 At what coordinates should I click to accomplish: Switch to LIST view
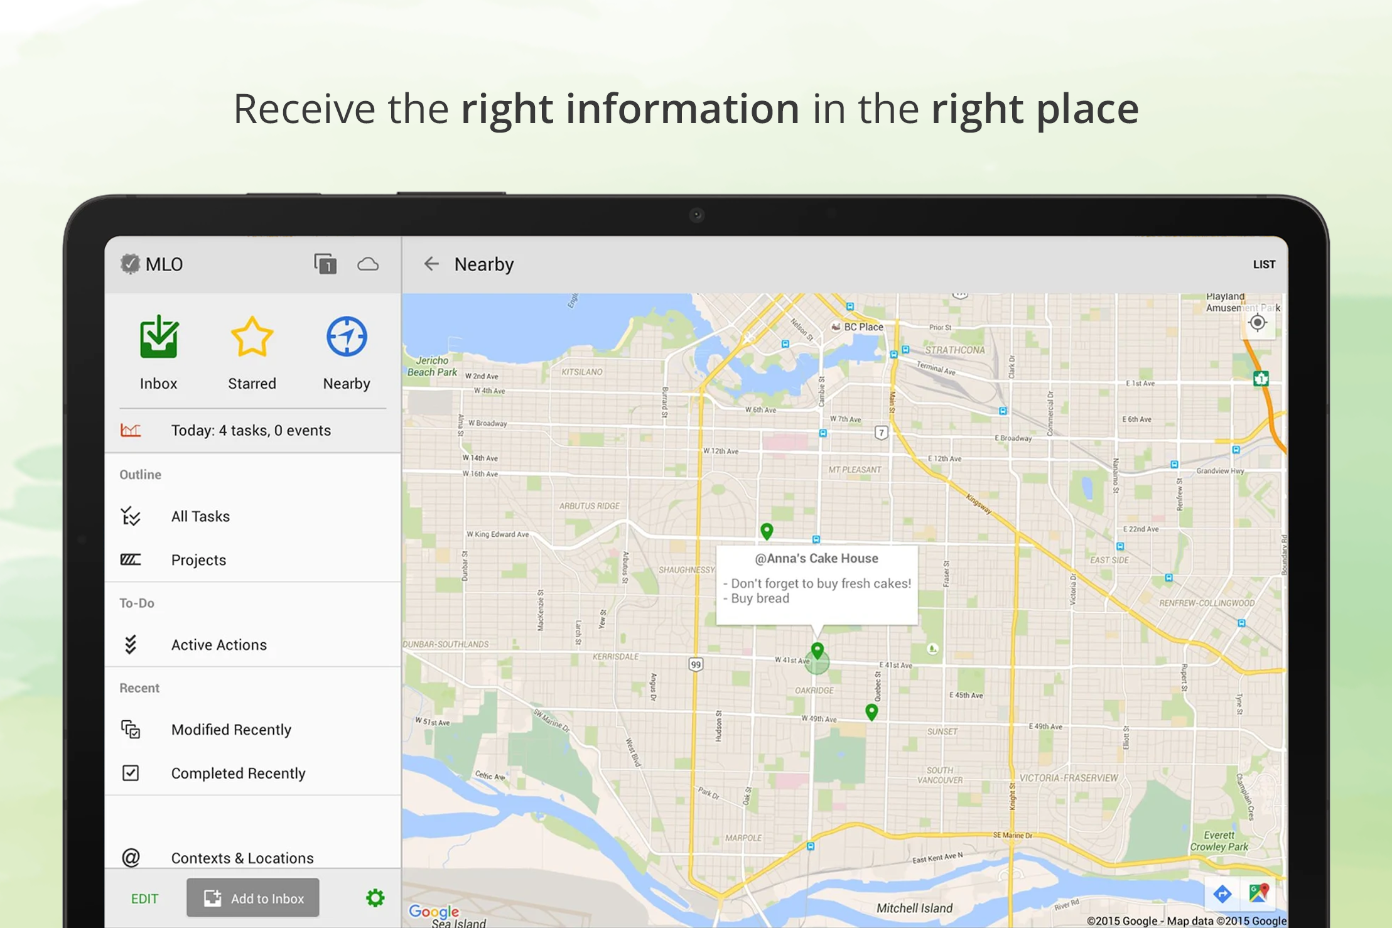click(x=1263, y=264)
